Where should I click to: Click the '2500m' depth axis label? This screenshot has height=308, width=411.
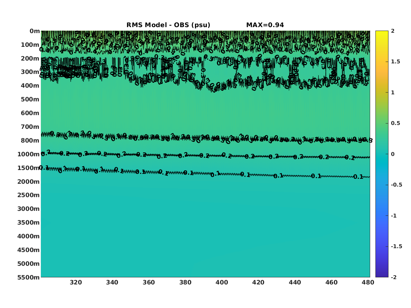tap(29, 195)
